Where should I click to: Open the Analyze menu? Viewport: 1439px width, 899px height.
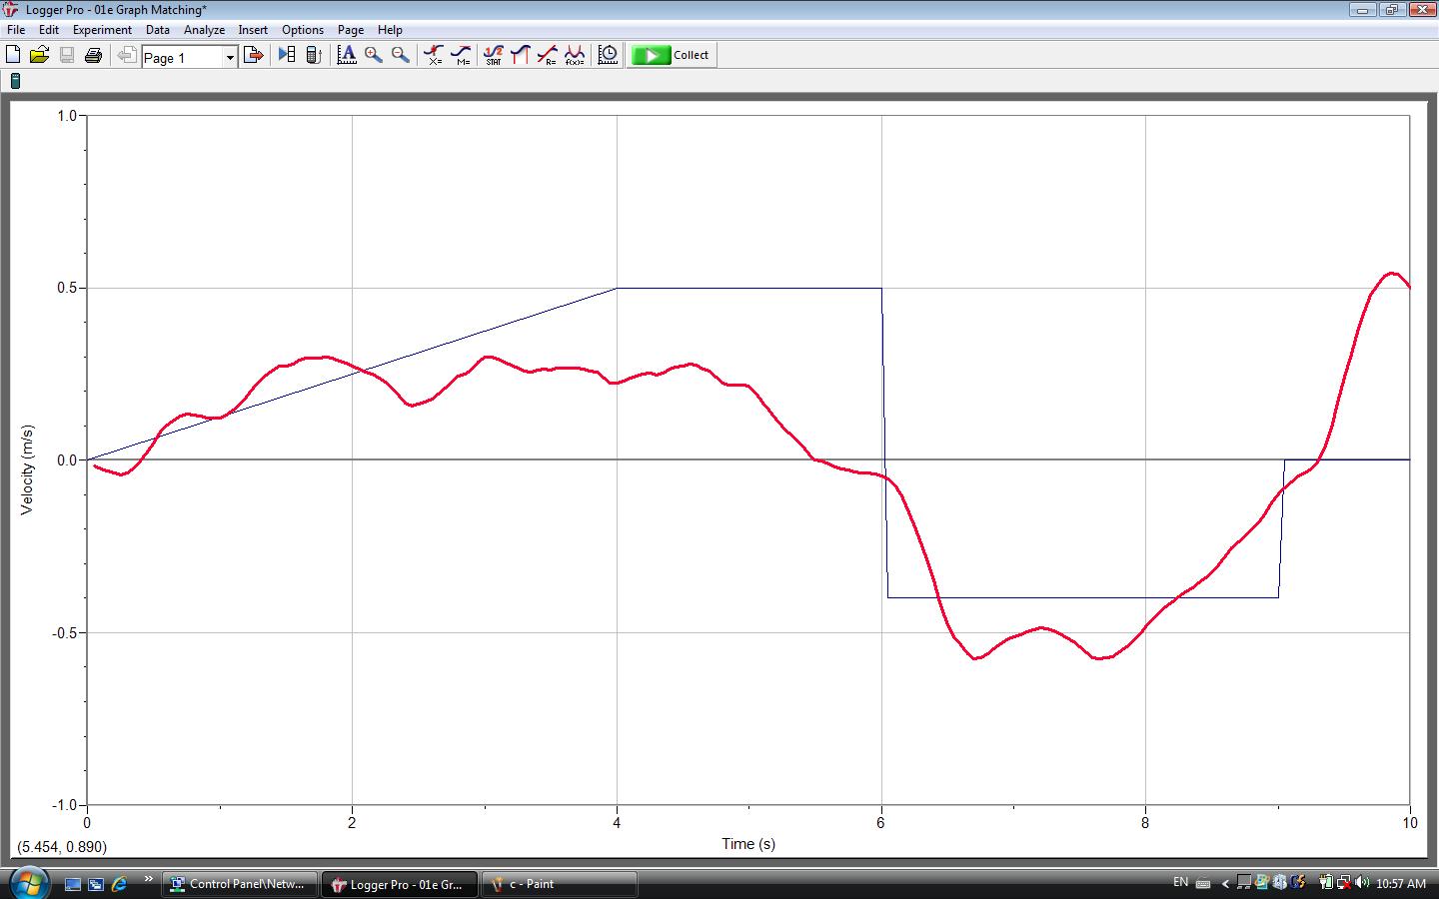coord(204,29)
